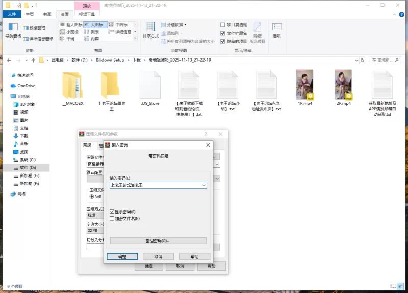The width and height of the screenshot is (408, 293).
Task: Open the 分组依据 group by dropdown
Action: click(173, 25)
